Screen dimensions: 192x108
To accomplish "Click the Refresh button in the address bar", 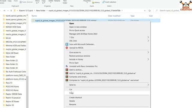I will (x=149, y=10).
